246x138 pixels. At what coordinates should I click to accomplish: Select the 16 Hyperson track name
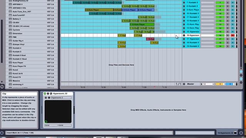(193, 35)
